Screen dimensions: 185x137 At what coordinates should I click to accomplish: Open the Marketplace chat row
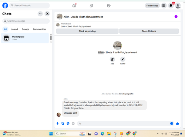[x=25, y=38]
